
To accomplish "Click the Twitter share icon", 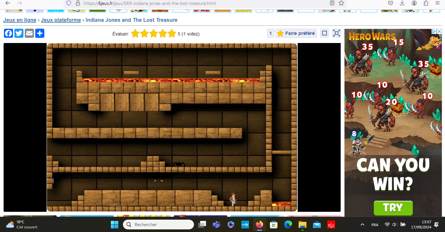I will 19,33.
